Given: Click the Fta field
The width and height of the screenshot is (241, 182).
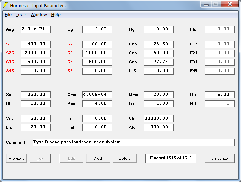Looking at the screenshot, I should point(220,29).
